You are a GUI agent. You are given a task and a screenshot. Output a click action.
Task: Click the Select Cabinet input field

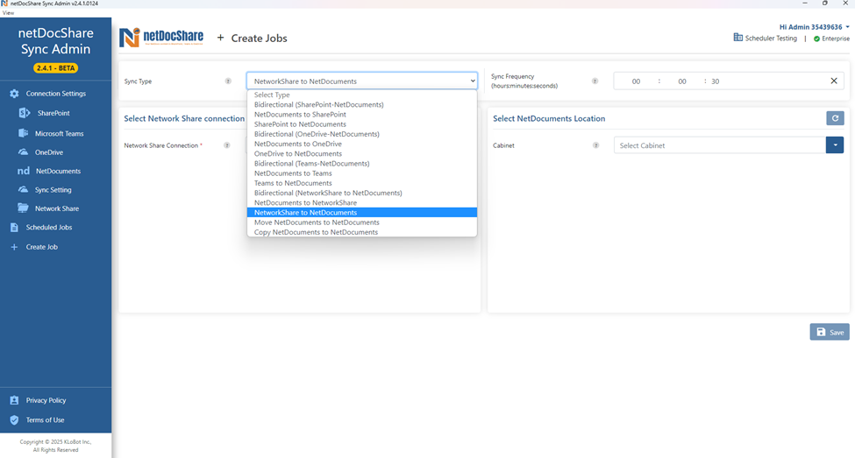(x=720, y=145)
